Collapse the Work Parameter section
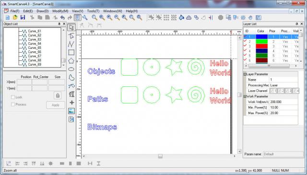The image size is (307, 175). [245, 96]
